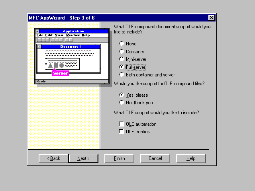
Task: Click the triangle shape in the preview
Action: 51,65
